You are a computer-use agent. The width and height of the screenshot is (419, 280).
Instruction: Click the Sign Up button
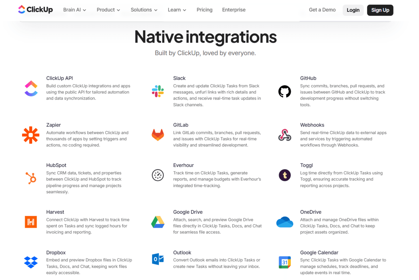point(380,10)
